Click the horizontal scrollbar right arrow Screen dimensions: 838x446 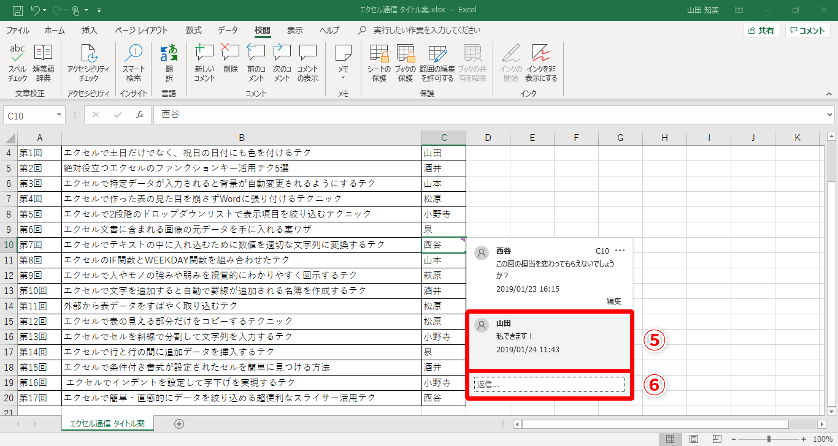822,424
